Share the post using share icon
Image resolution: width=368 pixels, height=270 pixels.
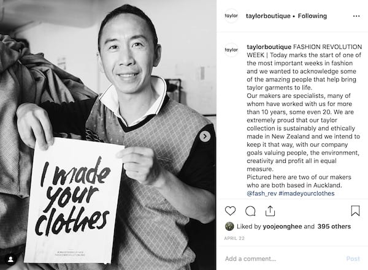[x=270, y=211]
